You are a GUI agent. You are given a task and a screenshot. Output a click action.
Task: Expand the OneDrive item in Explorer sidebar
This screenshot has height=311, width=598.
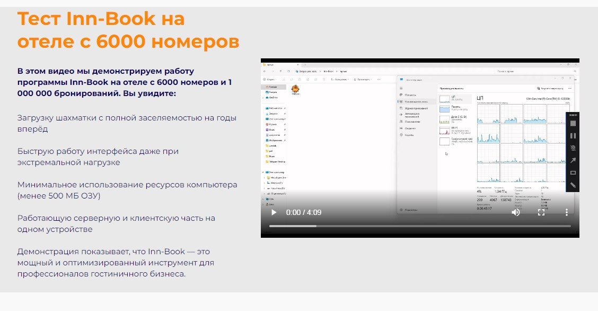pyautogui.click(x=263, y=98)
